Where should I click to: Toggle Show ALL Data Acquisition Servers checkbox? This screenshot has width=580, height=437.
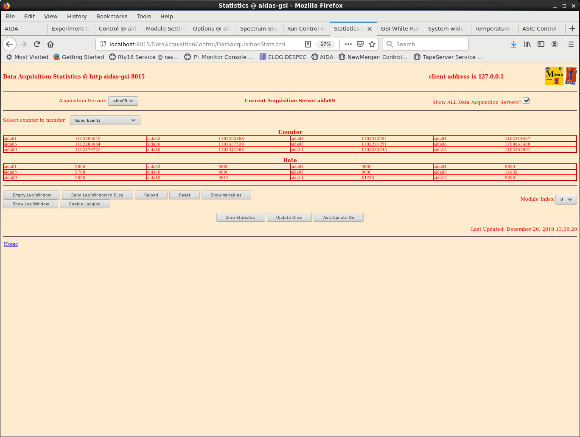(x=526, y=101)
